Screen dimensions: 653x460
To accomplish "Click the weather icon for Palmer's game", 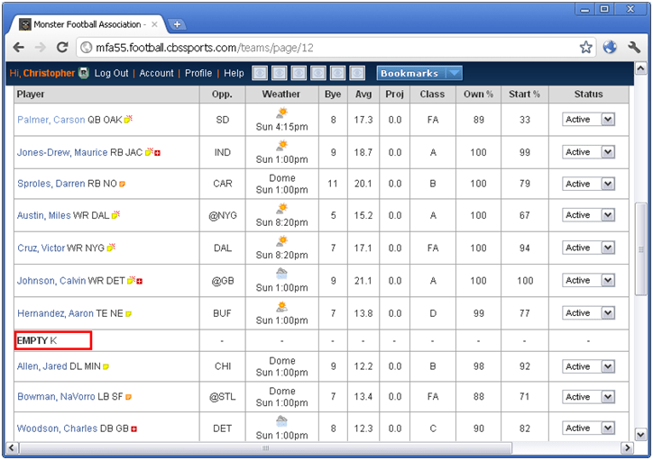I will click(282, 113).
